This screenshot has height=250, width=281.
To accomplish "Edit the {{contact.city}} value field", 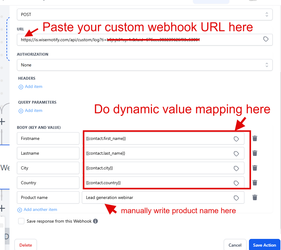I will (163, 168).
